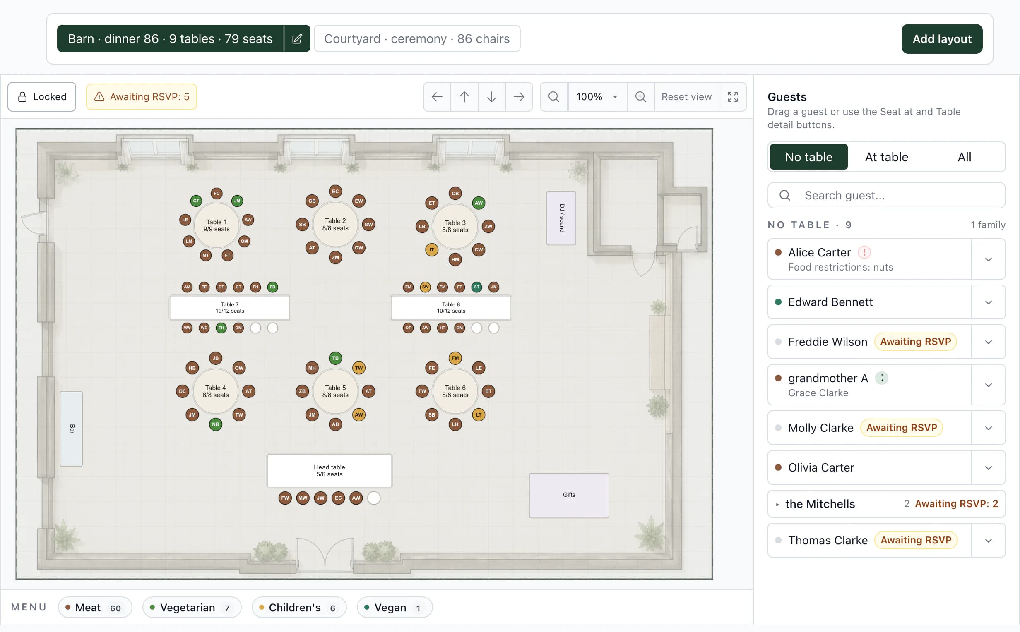
Task: Select guest TB seat at Table 5
Action: 335,358
